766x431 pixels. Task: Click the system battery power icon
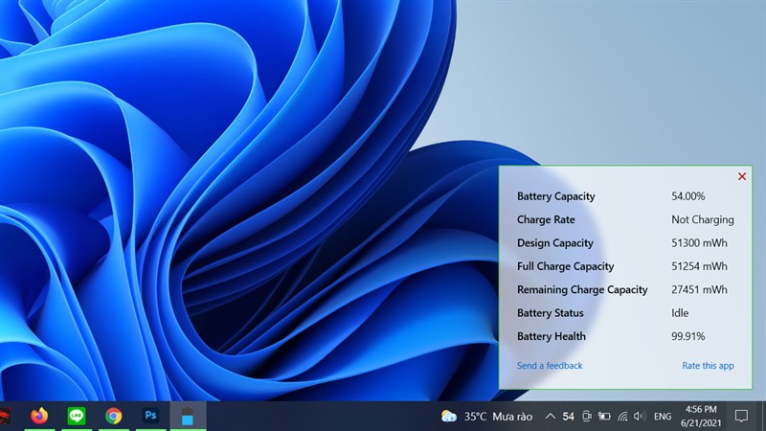604,417
